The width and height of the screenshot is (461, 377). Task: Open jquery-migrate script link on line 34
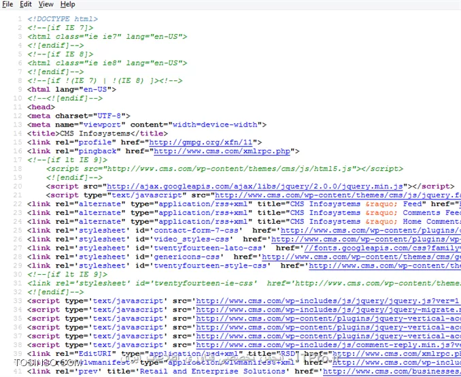coord(328,310)
